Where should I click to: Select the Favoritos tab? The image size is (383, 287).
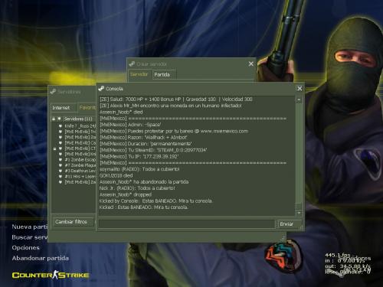point(87,108)
